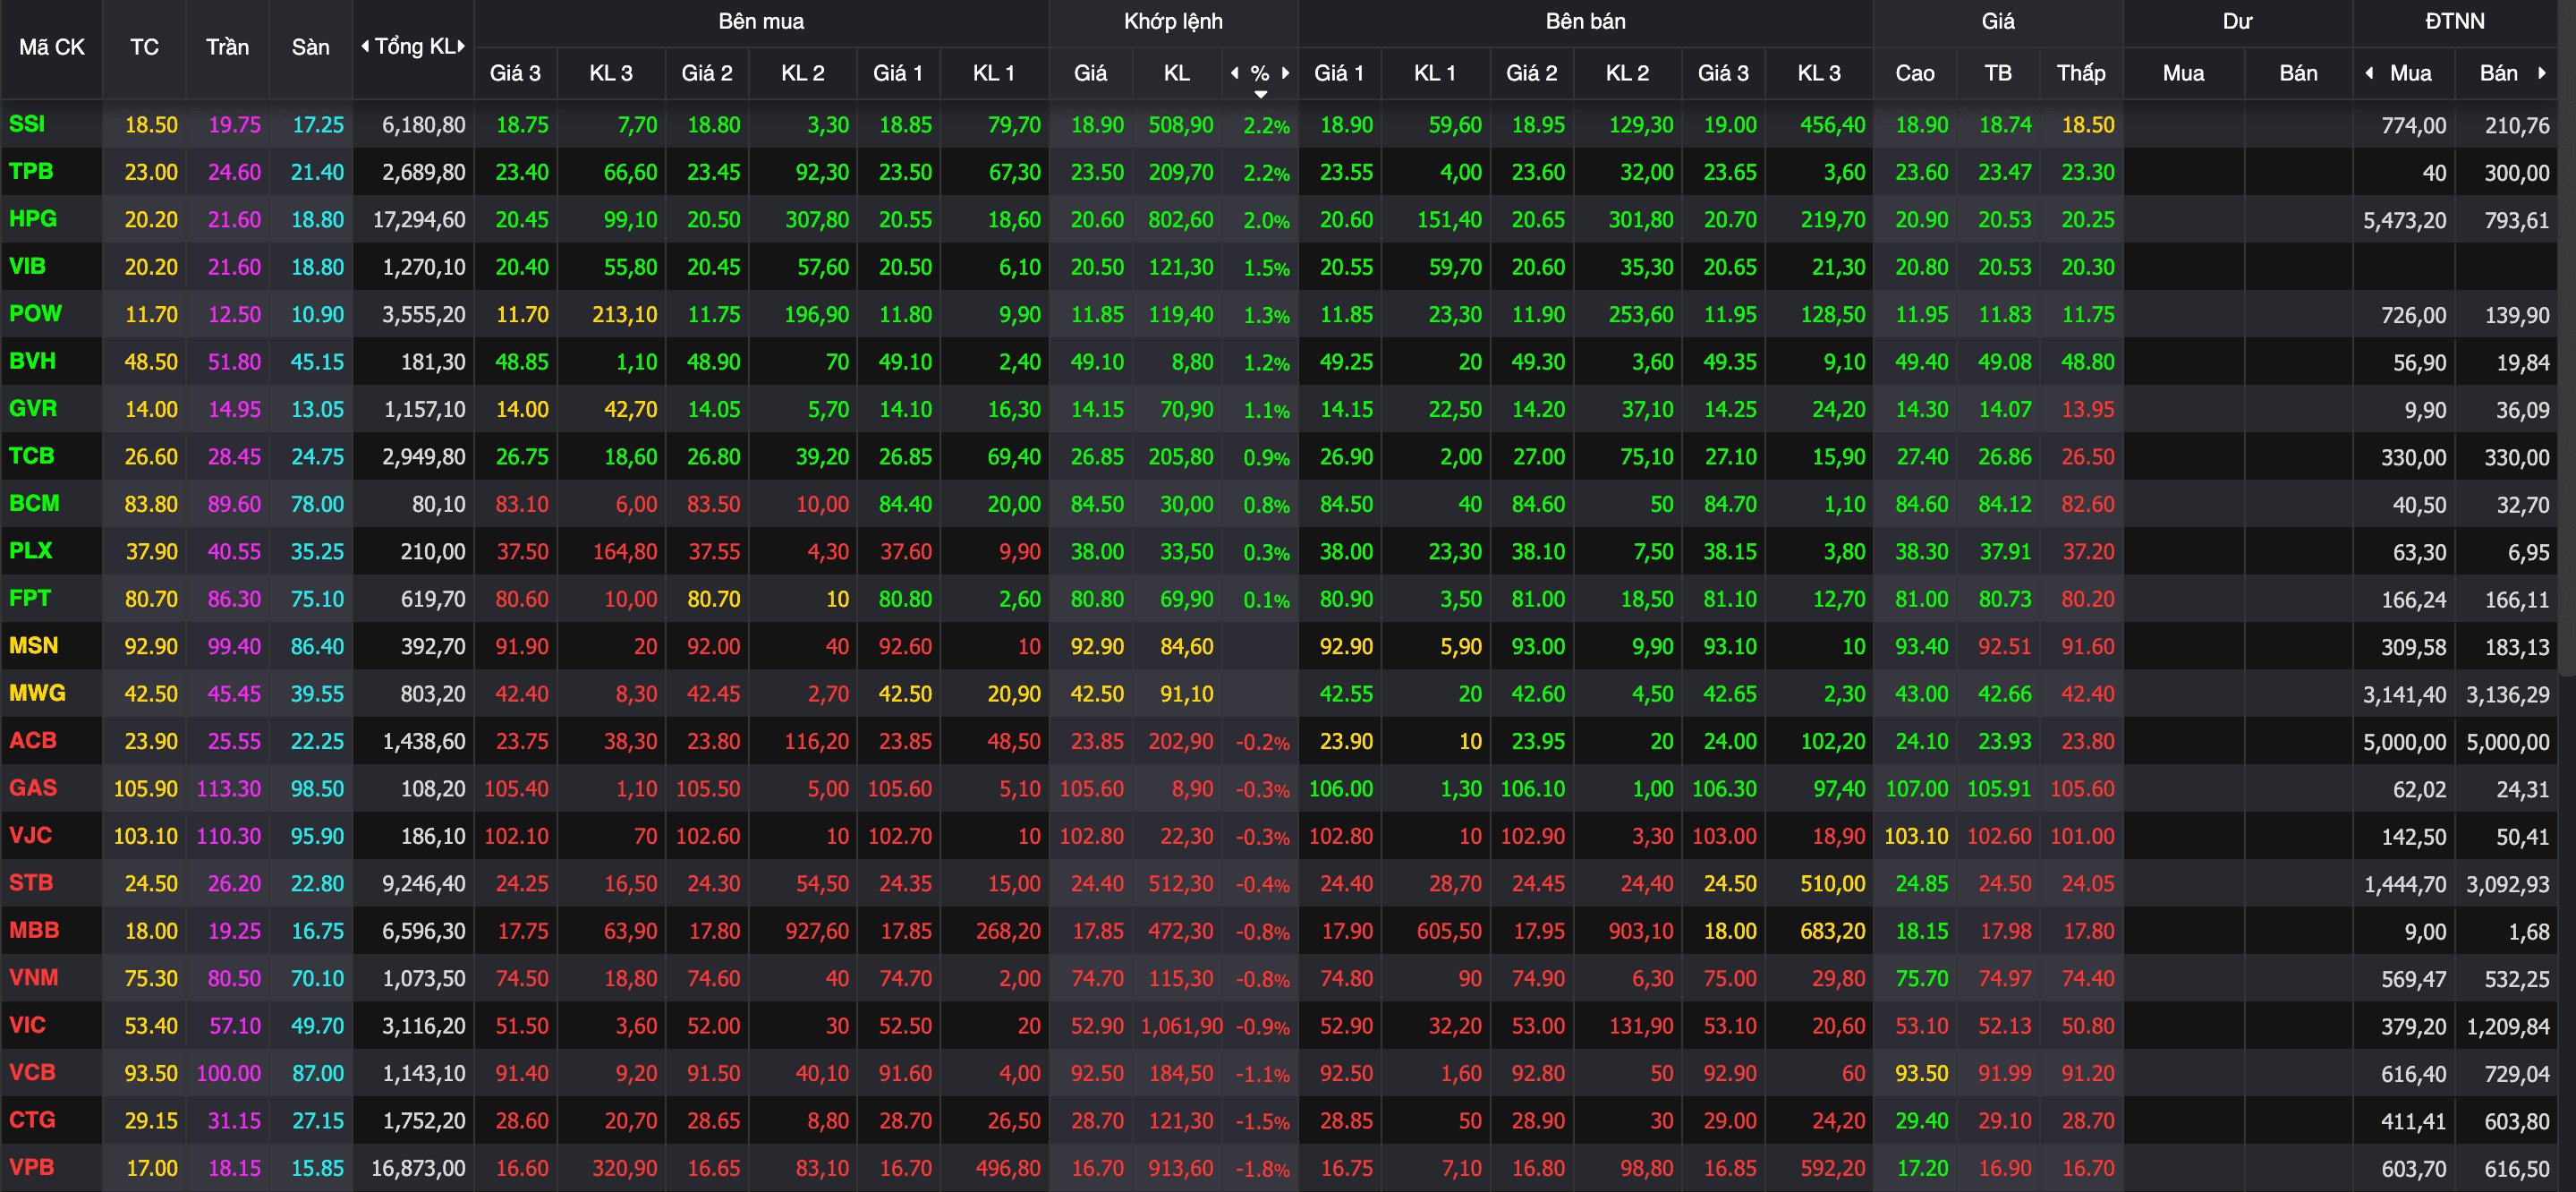The image size is (2576, 1192).
Task: Click HPG total volume 17,294,60
Action: click(419, 219)
